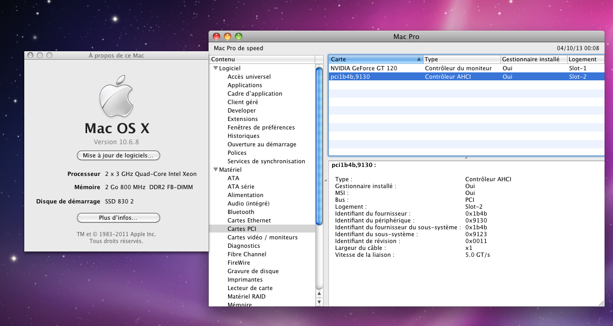Image resolution: width=613 pixels, height=326 pixels.
Task: Click the sidebar collapse handle beside details
Action: [x=326, y=180]
